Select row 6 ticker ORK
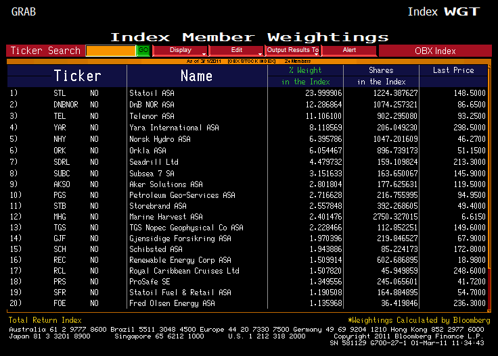The image size is (498, 356). [x=60, y=151]
